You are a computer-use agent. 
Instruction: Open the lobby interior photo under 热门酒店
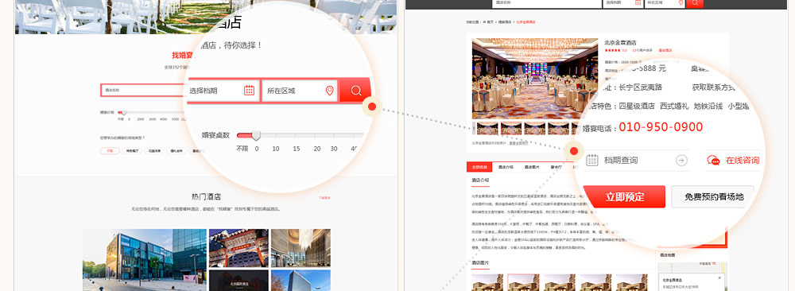(301, 247)
